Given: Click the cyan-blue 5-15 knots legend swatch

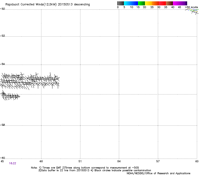Looking at the screenshot, I should [x=131, y=3].
